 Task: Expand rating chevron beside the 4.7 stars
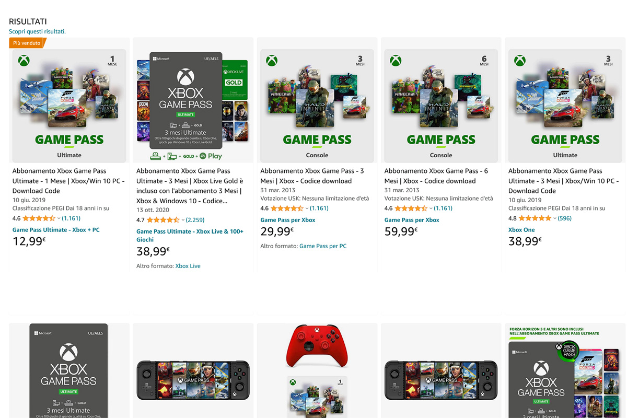(183, 220)
